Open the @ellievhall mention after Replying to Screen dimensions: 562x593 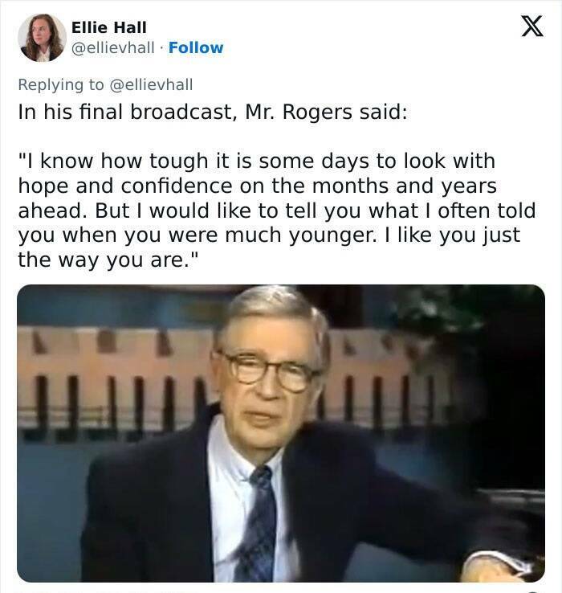pyautogui.click(x=151, y=84)
